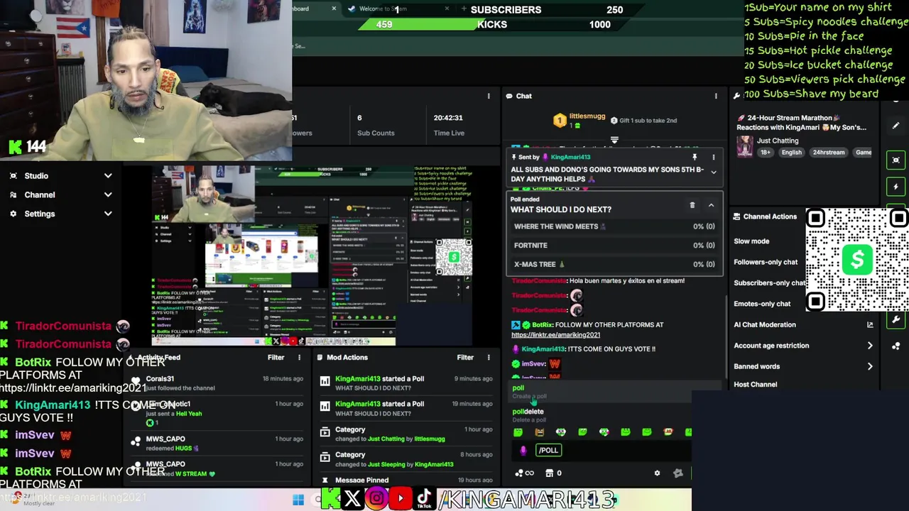Open Host Channel action

click(x=755, y=385)
